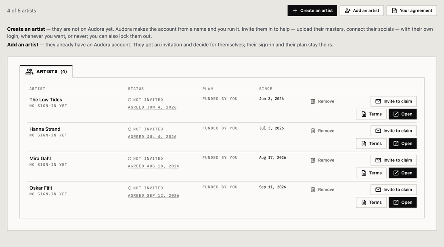Remove The Low Tides artist
Viewport: 444px width, 247px height.
pyautogui.click(x=322, y=101)
